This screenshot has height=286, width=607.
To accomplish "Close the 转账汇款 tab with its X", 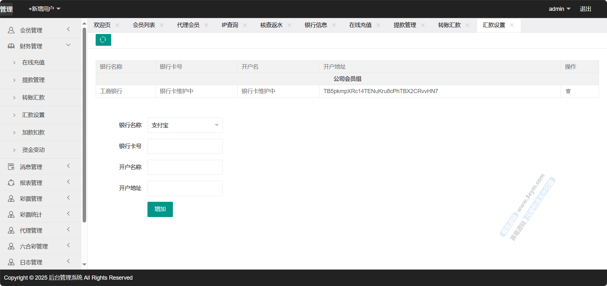I will tap(467, 25).
